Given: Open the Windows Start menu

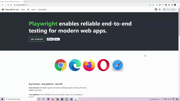Looking at the screenshot, I should 2,99.
